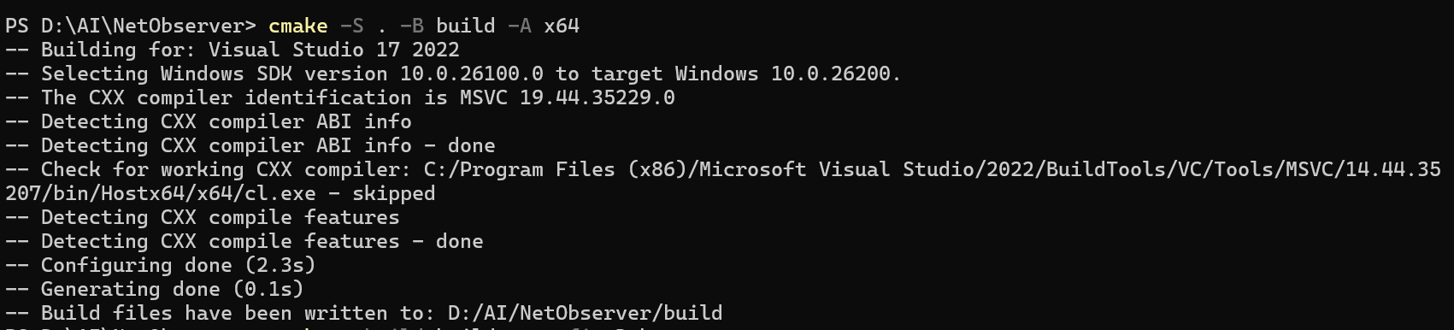Image resolution: width=1454 pixels, height=330 pixels.
Task: Click the -S flag in the command
Action: pyautogui.click(x=351, y=26)
